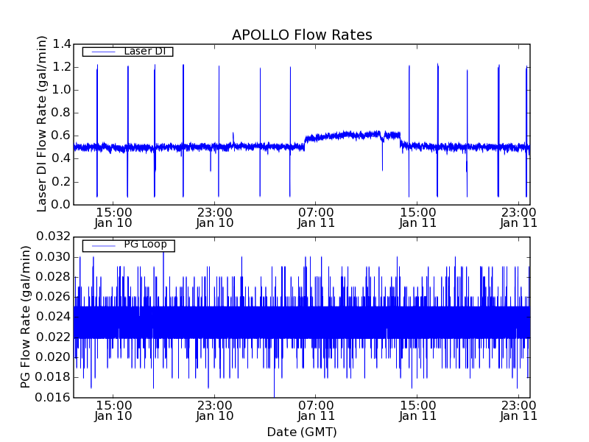Screen dimensions: 589x442
Task: Click the 0.6 tick on Laser DI axis
Action: 62,136
